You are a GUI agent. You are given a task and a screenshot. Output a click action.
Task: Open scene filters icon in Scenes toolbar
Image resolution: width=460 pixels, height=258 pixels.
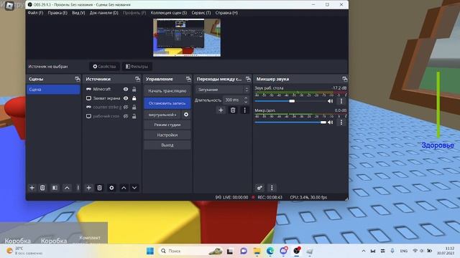click(x=55, y=188)
